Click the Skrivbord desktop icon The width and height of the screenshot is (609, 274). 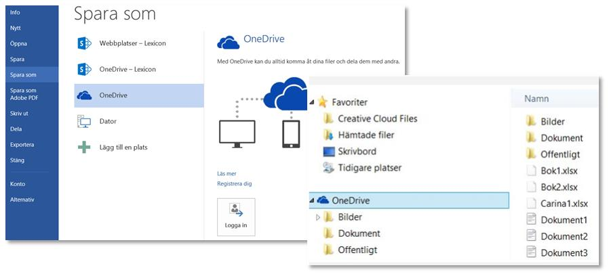coord(329,152)
